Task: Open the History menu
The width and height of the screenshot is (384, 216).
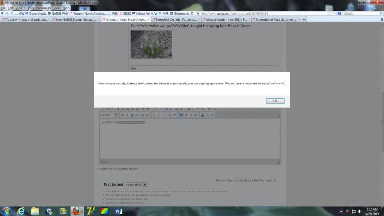Action: tap(29, 8)
